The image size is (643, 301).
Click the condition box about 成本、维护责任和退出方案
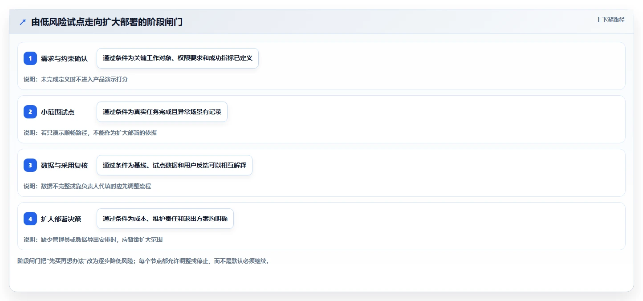click(165, 219)
